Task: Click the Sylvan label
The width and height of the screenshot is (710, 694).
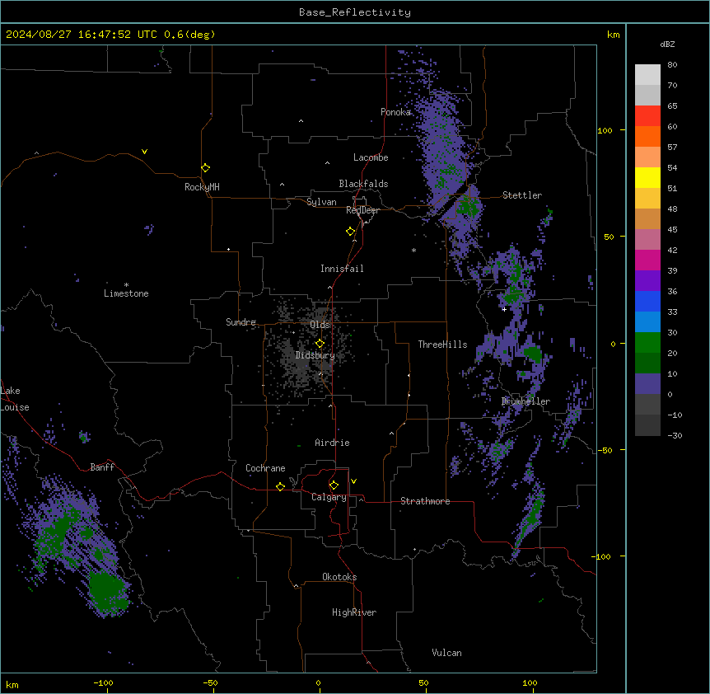Action: [x=321, y=202]
